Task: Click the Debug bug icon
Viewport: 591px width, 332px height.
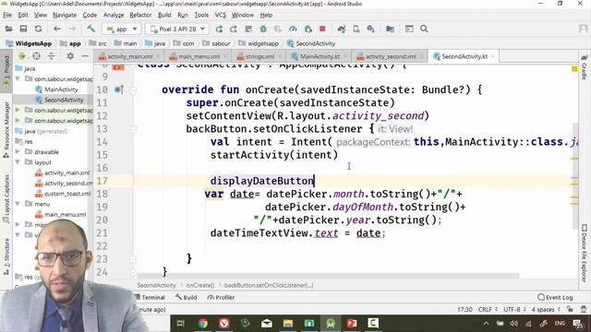Action: coord(263,29)
